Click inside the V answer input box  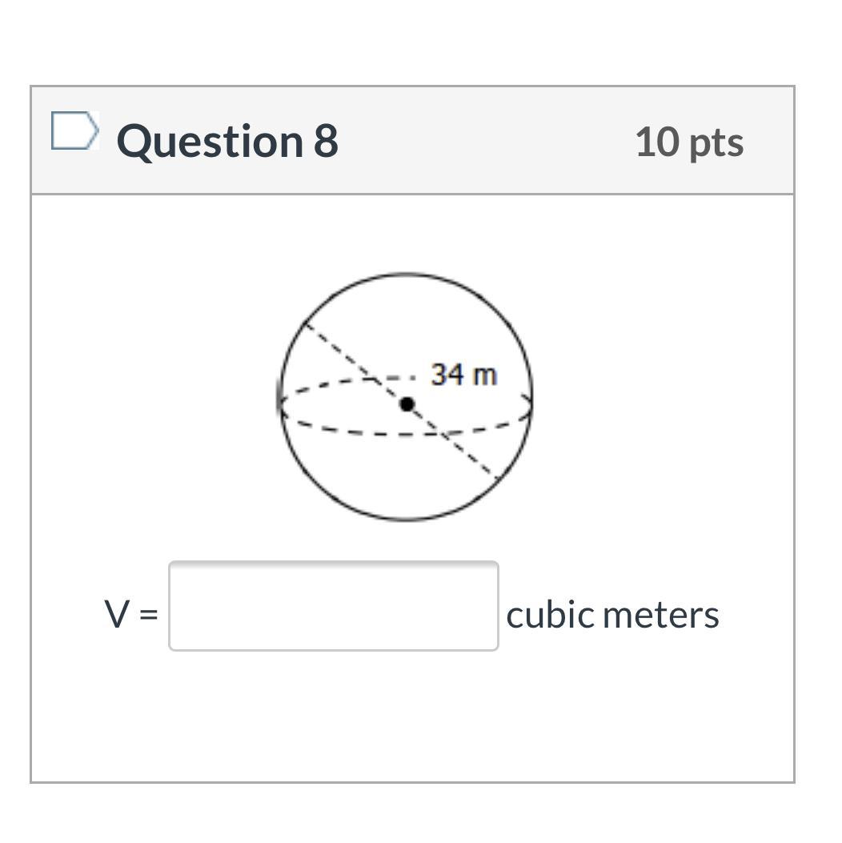[x=333, y=606]
